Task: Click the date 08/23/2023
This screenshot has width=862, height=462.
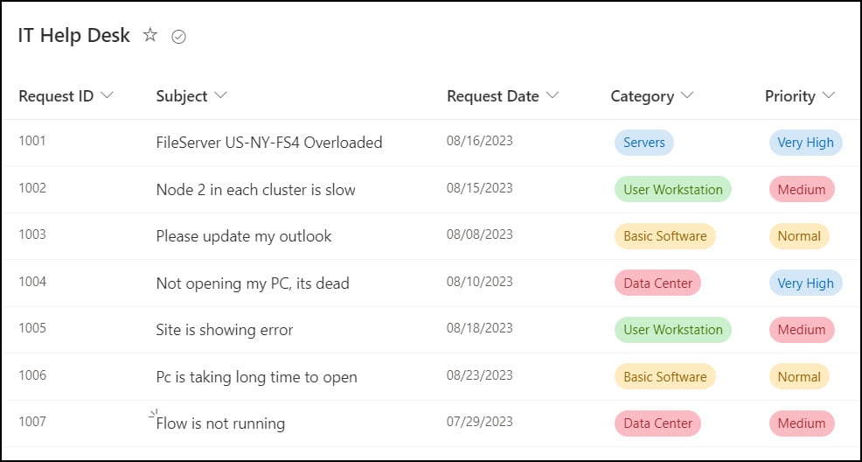Action: pos(479,375)
